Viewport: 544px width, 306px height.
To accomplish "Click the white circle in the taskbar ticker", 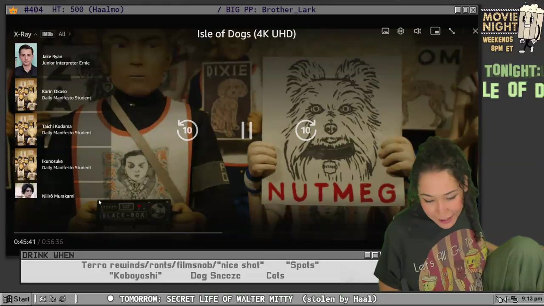I will [x=110, y=298].
